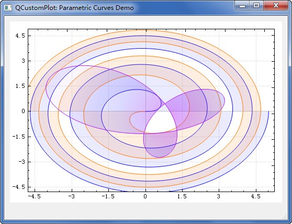Image resolution: width=292 pixels, height=224 pixels.
Task: Maximize the QCustomPlot window
Action: click(x=256, y=6)
